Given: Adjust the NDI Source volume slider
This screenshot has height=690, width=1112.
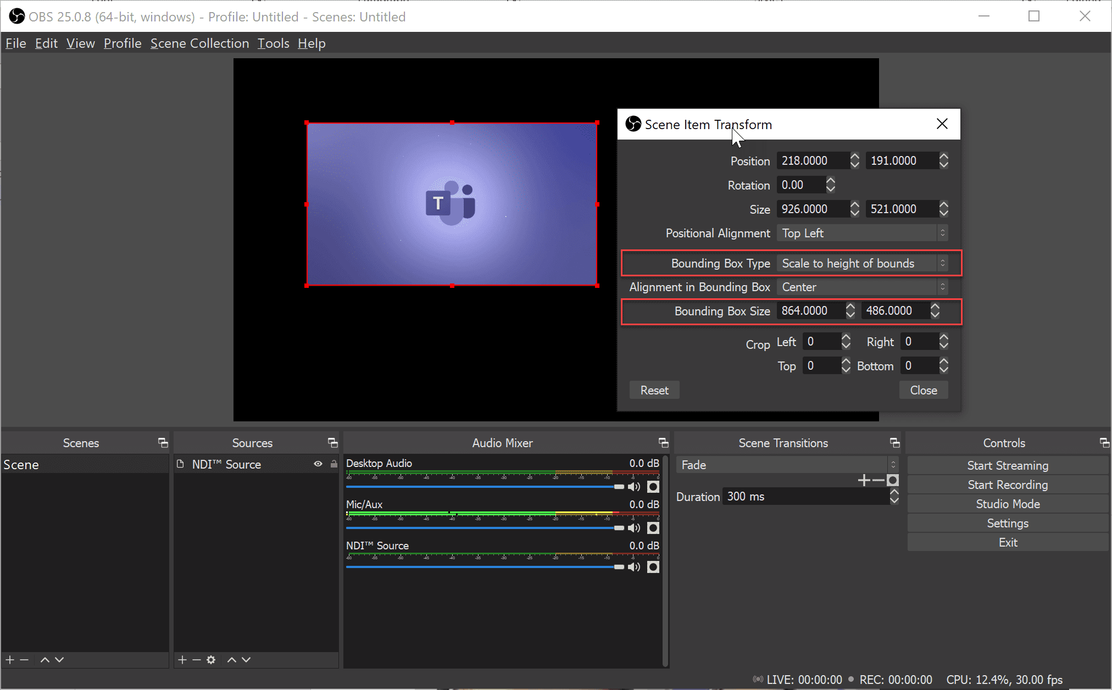Looking at the screenshot, I should click(485, 567).
